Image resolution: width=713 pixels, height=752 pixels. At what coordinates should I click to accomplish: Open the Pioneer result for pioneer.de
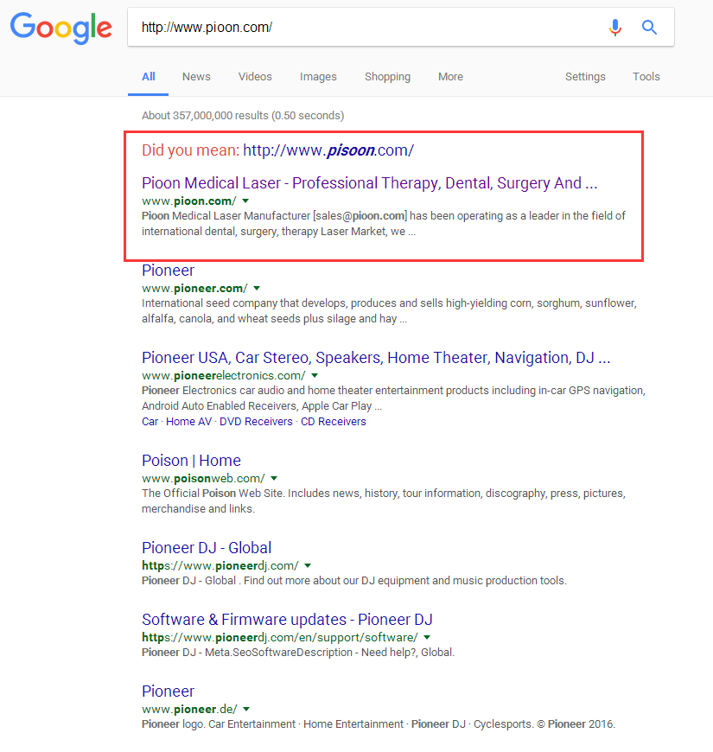168,691
